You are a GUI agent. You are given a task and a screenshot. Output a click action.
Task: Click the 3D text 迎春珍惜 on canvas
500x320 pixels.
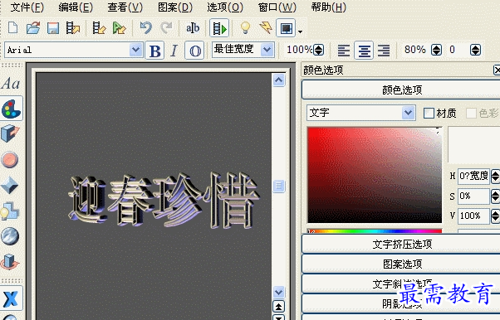(x=164, y=200)
